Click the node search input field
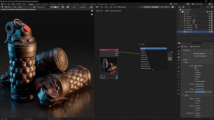The image size is (214, 120). 154,44
